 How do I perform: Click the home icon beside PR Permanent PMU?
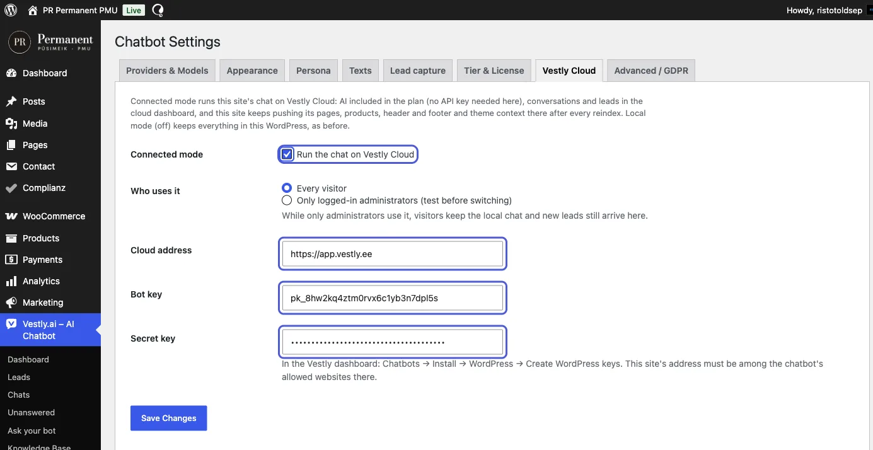[33, 10]
